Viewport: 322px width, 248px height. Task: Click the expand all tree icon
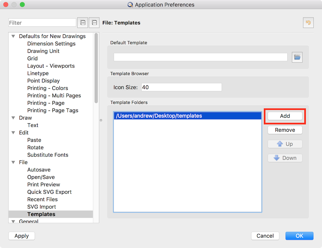click(83, 23)
